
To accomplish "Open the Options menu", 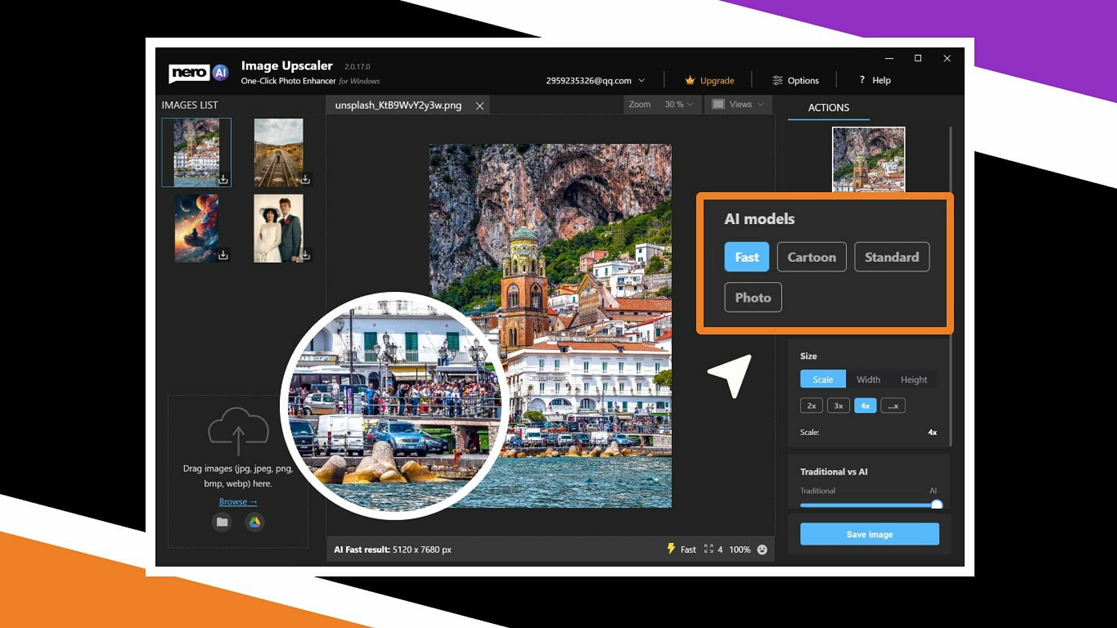I will (x=795, y=80).
